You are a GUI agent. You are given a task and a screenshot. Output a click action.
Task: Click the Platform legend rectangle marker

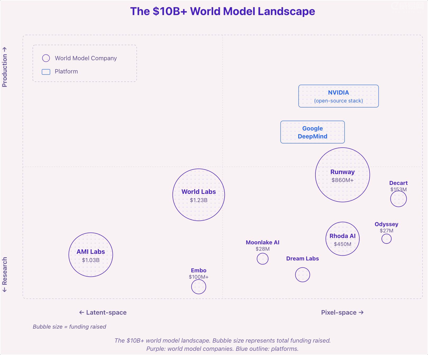[46, 72]
